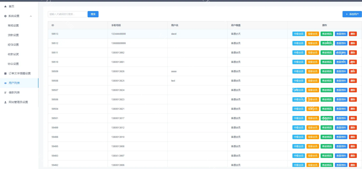Click the gear icon next to 系统设置
362x169 pixels.
coord(5,16)
